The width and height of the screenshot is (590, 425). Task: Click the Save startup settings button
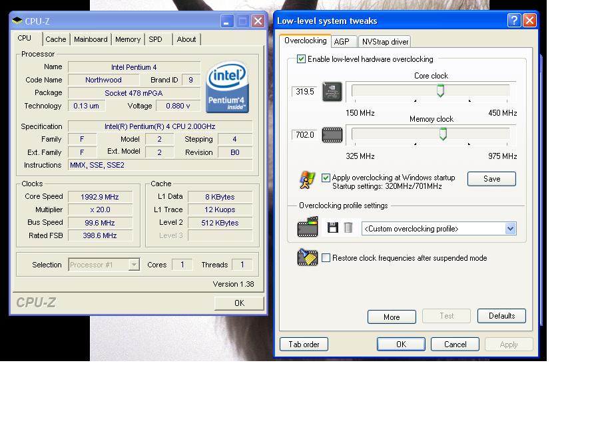tap(491, 179)
